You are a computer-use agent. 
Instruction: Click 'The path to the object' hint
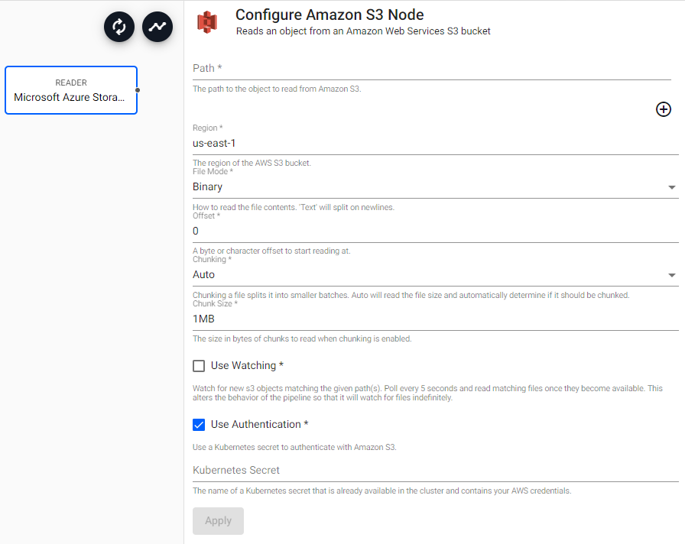tap(277, 89)
